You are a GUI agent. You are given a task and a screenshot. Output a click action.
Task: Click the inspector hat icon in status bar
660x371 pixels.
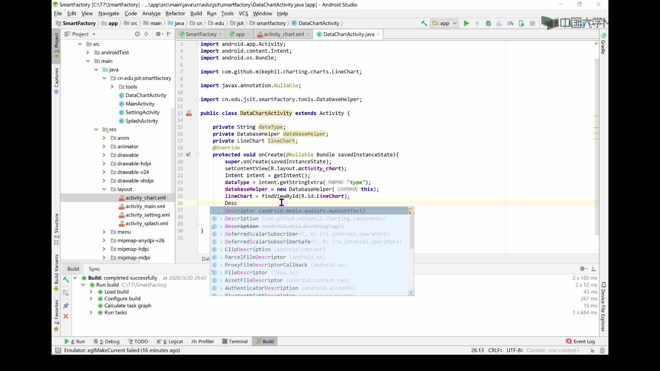click(x=602, y=350)
